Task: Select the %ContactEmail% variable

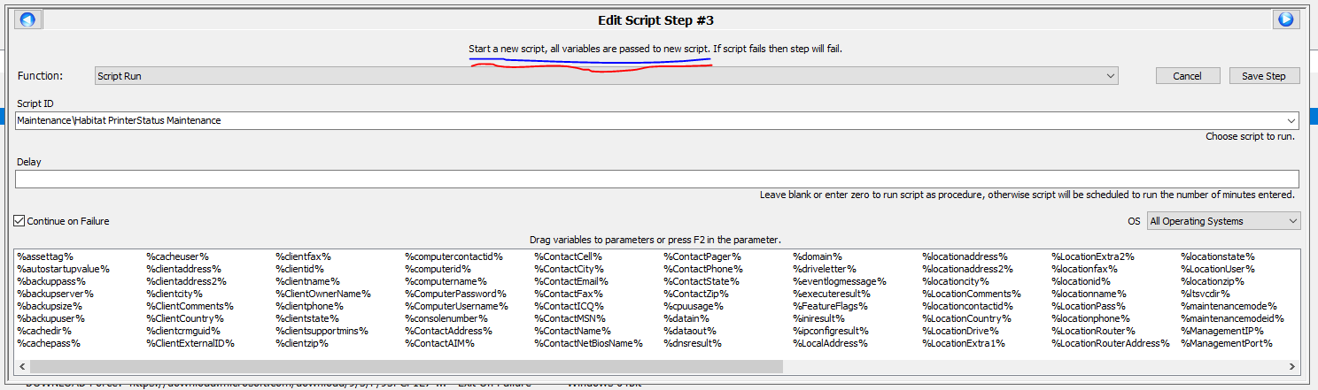Action: coord(572,281)
